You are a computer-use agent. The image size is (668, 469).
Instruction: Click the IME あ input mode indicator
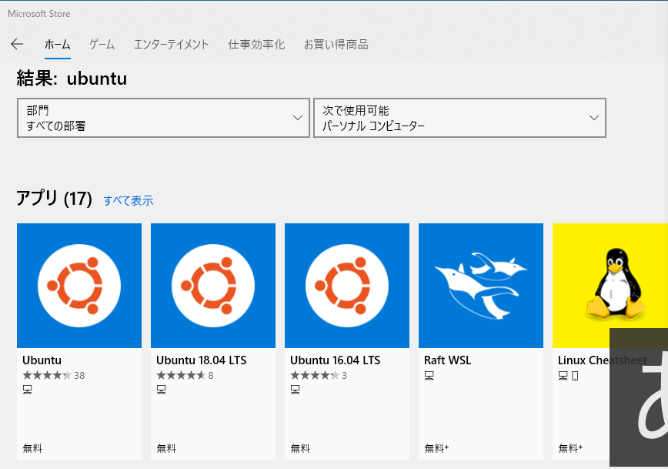tap(639, 397)
